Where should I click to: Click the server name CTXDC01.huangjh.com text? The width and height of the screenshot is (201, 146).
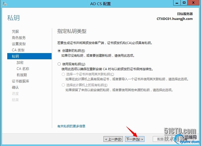[175, 19]
